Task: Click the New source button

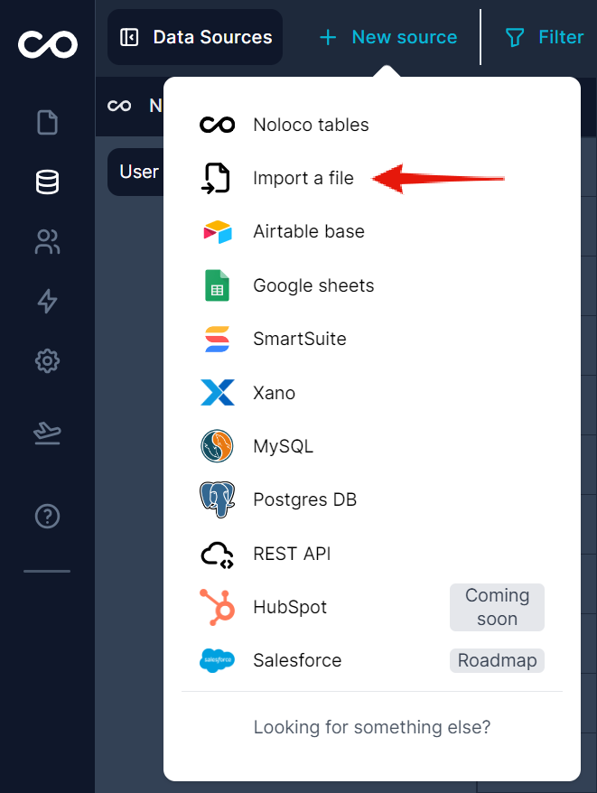Action: point(388,37)
